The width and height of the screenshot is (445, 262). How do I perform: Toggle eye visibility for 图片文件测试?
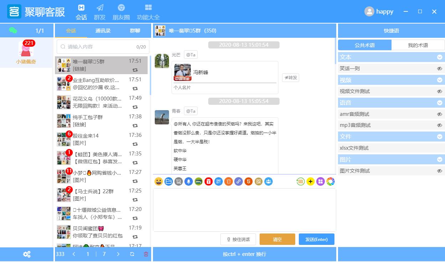[x=440, y=171]
